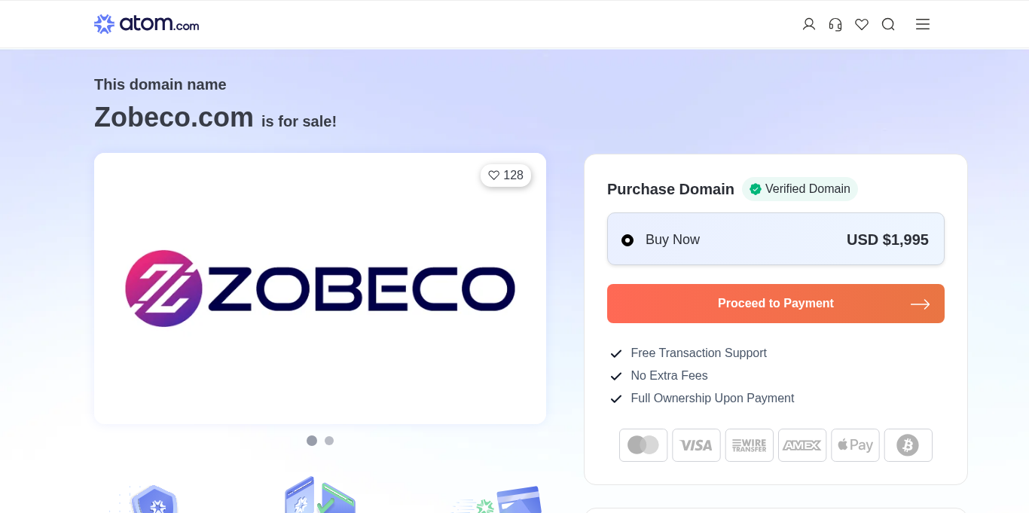Click Proceed to Payment button
Viewport: 1029px width, 513px height.
[775, 304]
